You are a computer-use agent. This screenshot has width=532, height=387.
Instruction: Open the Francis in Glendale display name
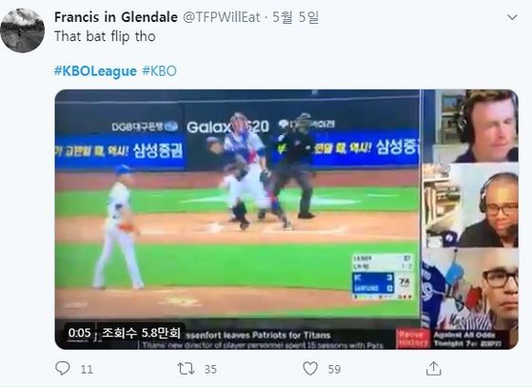[x=116, y=17]
